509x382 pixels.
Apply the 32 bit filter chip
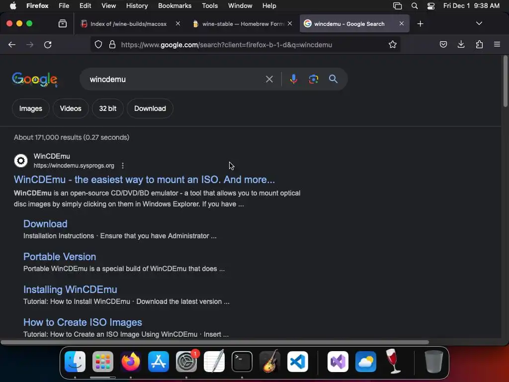[107, 108]
